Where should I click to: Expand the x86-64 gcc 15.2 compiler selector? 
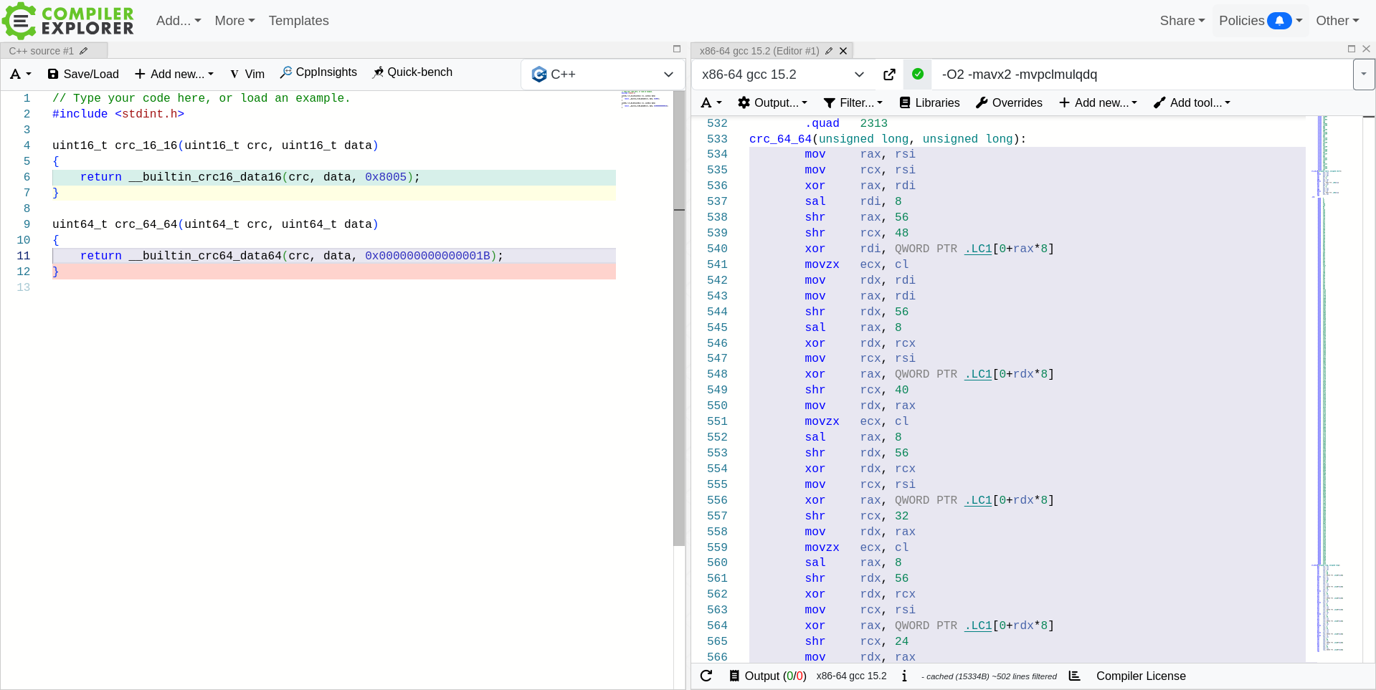tap(782, 75)
